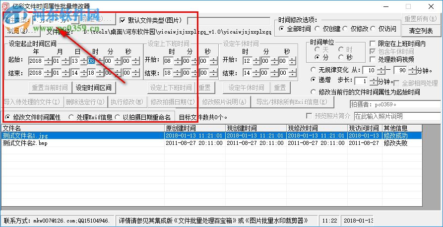The image size is (443, 227).
Task: Click the 起始 hour field showing 08
Action: [92, 61]
